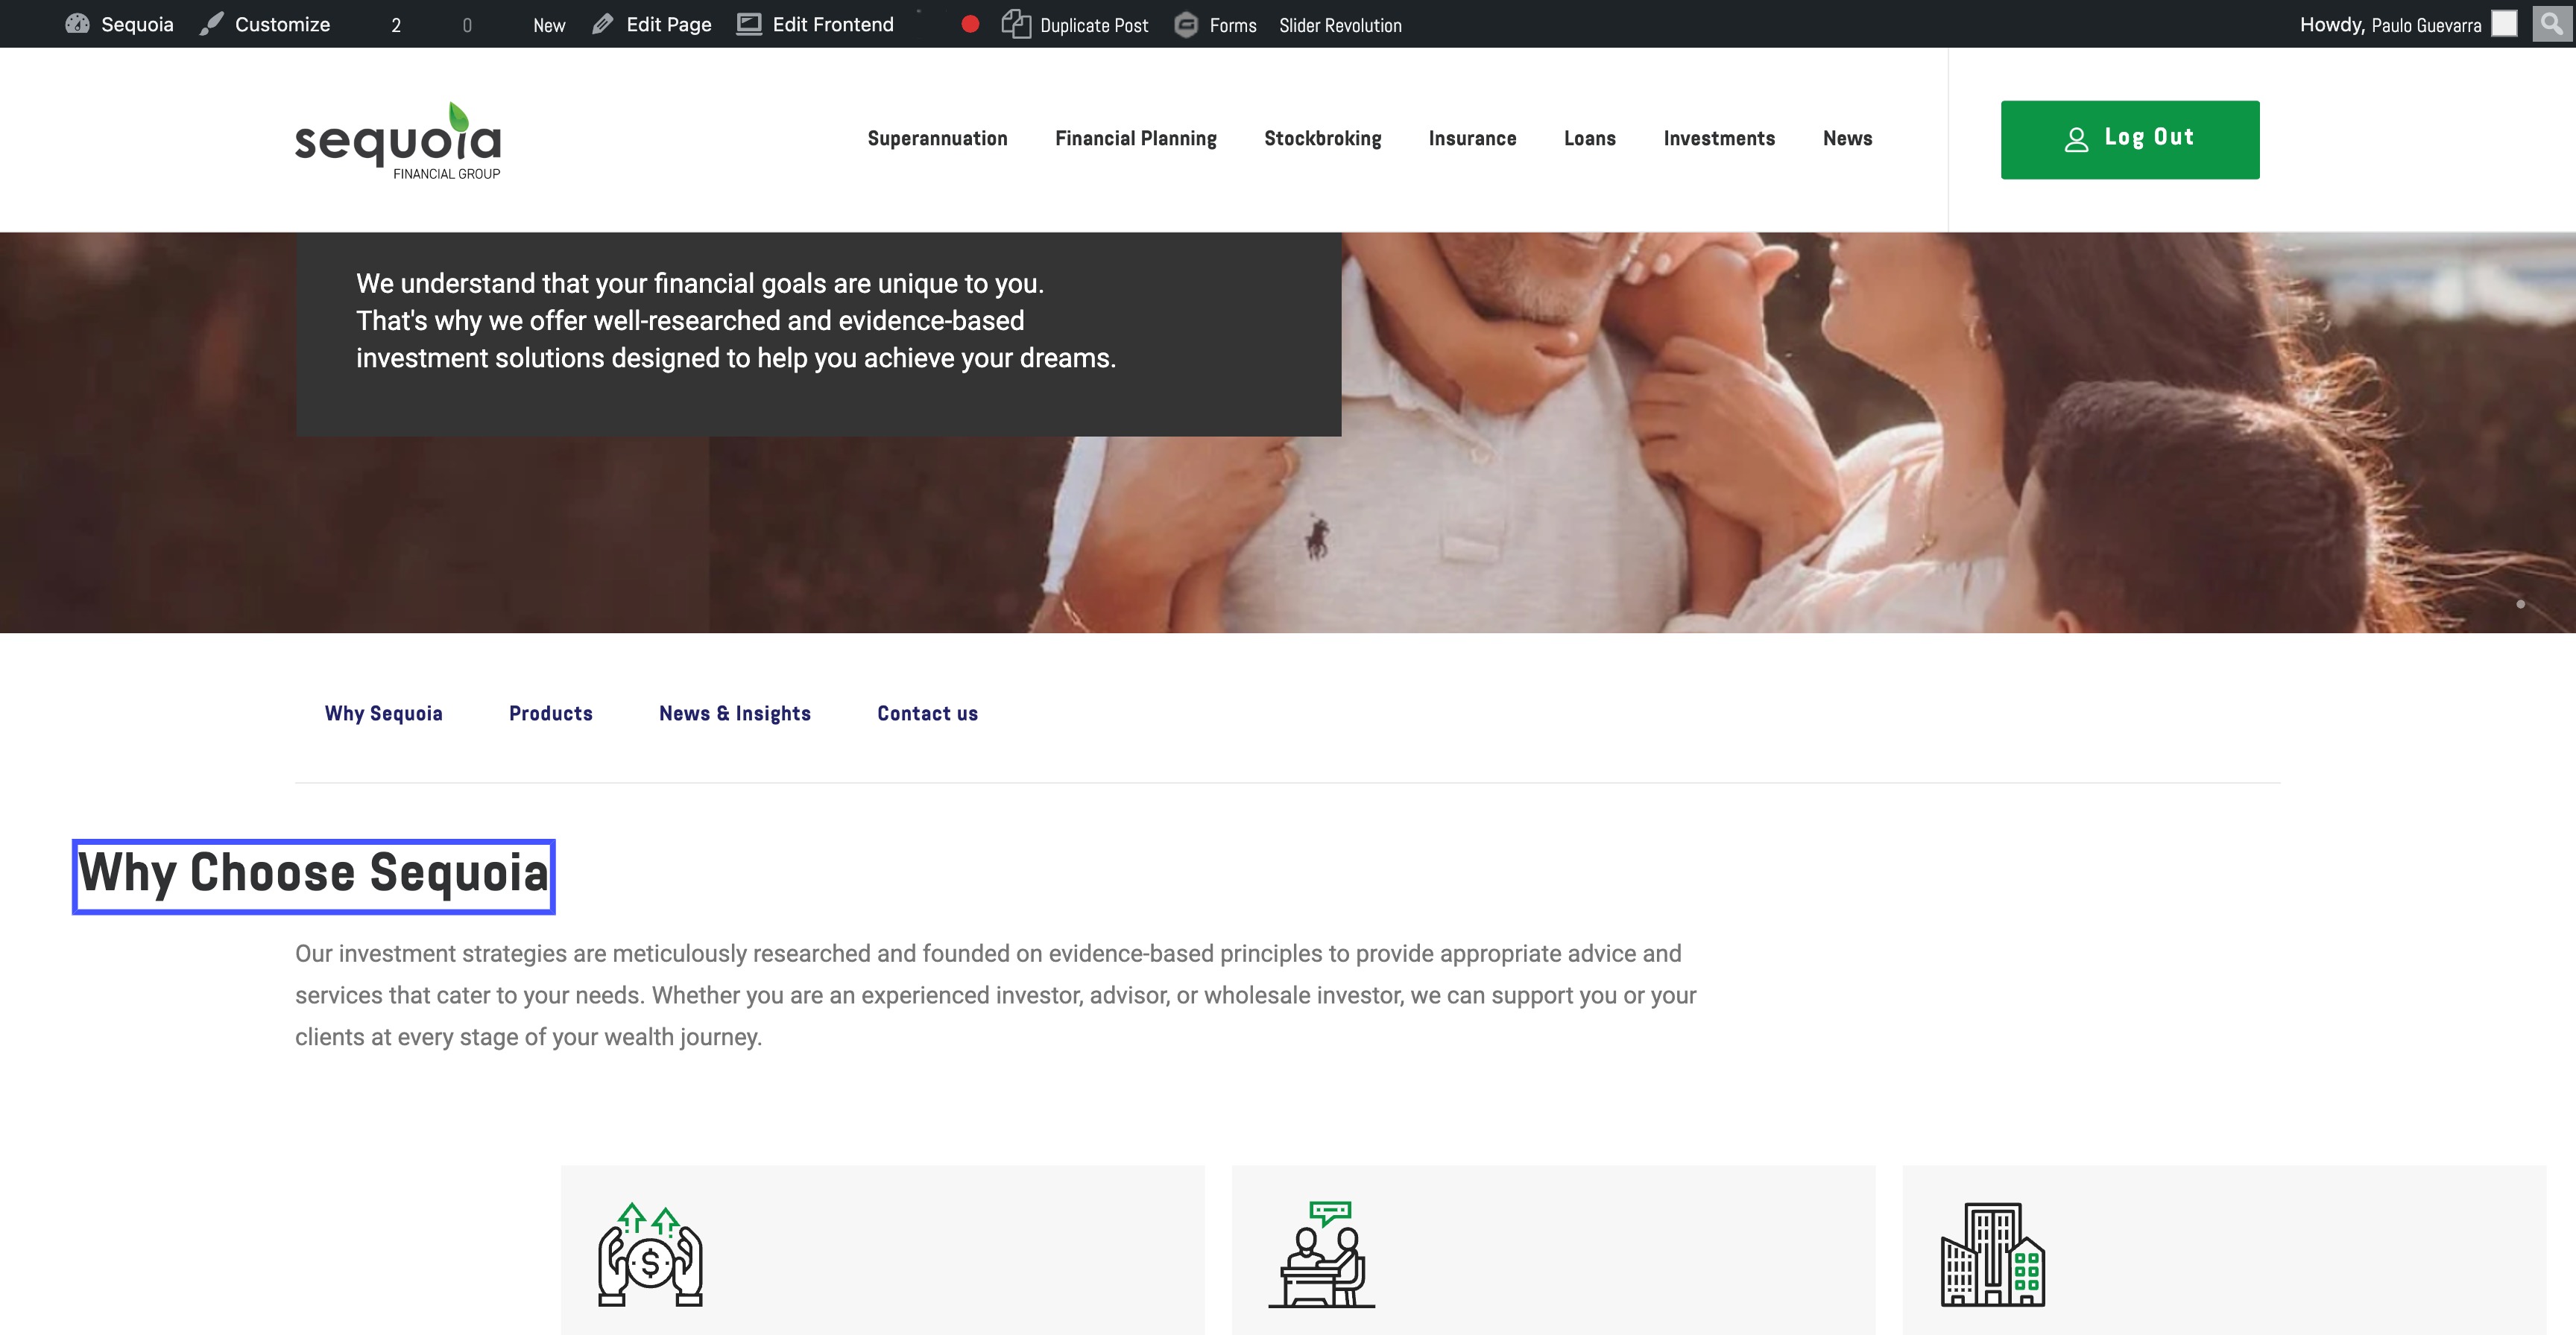Click the advisor consultation desk icon
Screen dimensions: 2576x1335
click(x=1322, y=1255)
